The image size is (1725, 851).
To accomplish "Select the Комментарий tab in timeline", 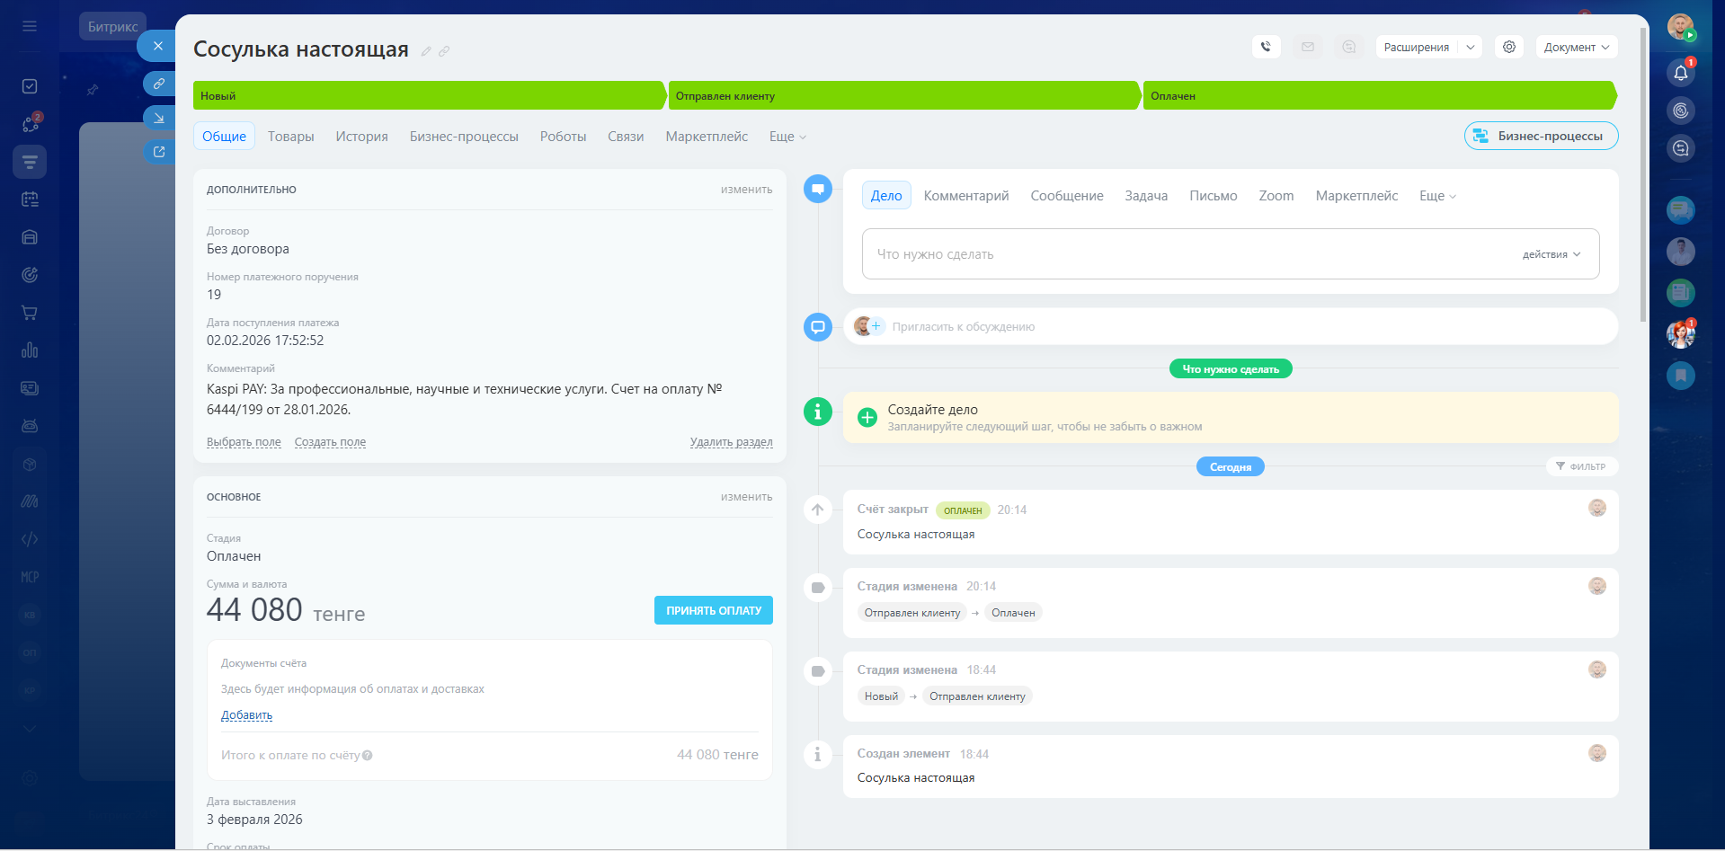I will [966, 196].
